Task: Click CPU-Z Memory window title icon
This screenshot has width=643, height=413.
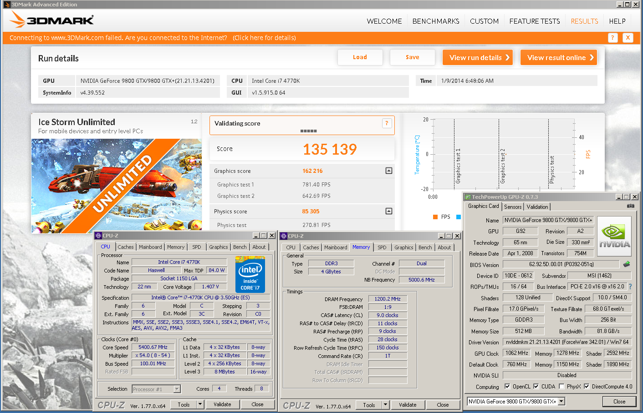Action: point(283,236)
